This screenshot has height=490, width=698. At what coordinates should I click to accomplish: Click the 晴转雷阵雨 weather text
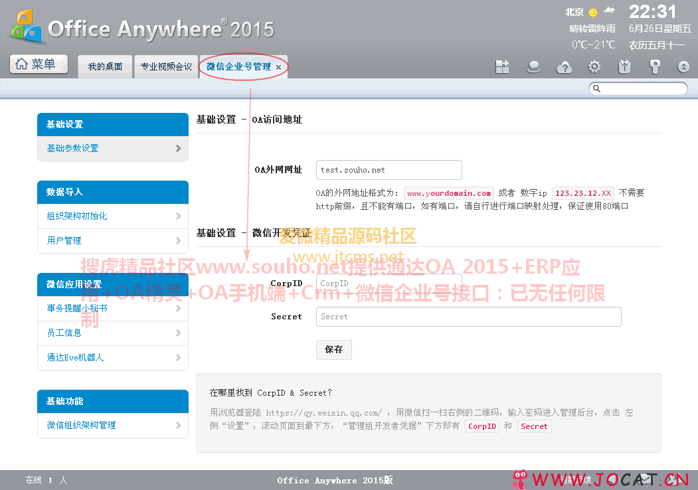(x=592, y=29)
